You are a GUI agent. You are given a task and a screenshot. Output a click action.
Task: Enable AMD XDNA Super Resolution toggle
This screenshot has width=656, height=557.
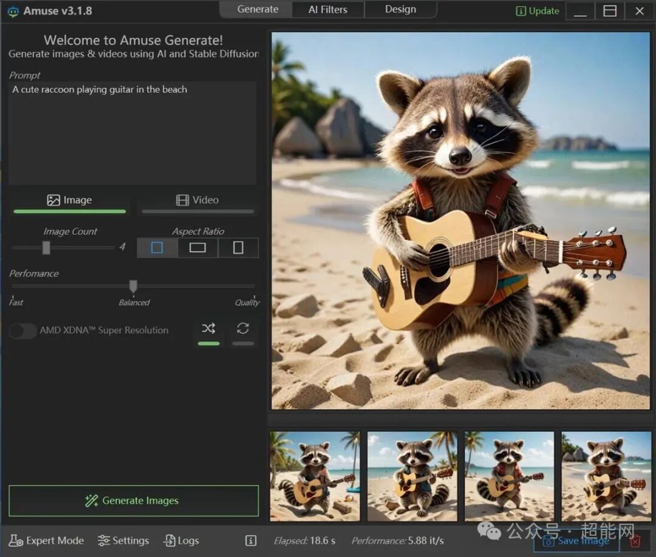coord(22,331)
